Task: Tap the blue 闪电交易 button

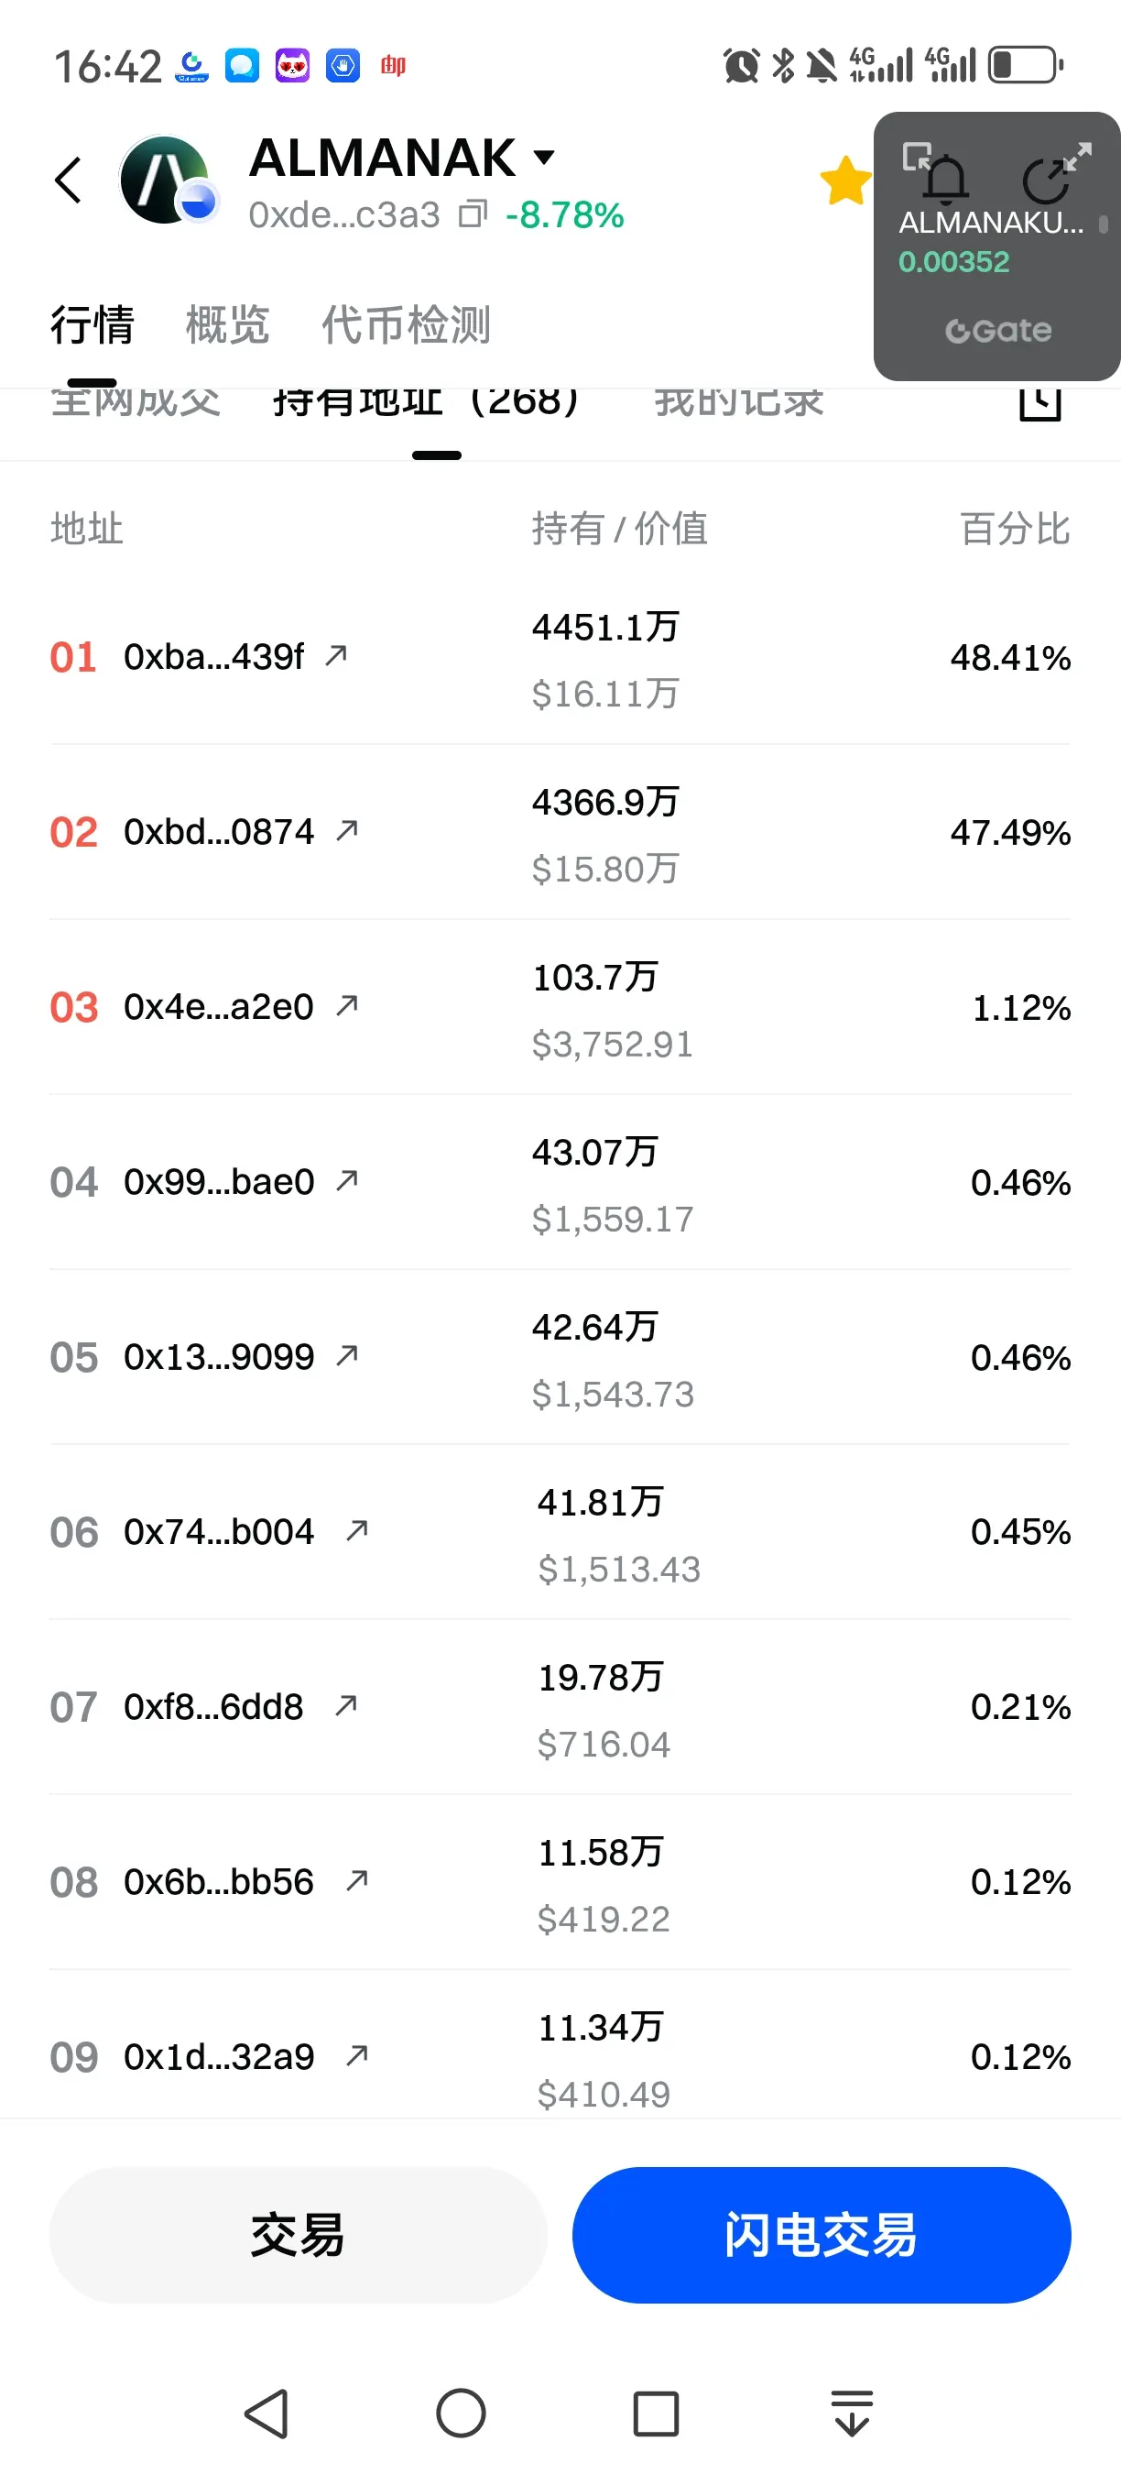Action: coord(822,2235)
